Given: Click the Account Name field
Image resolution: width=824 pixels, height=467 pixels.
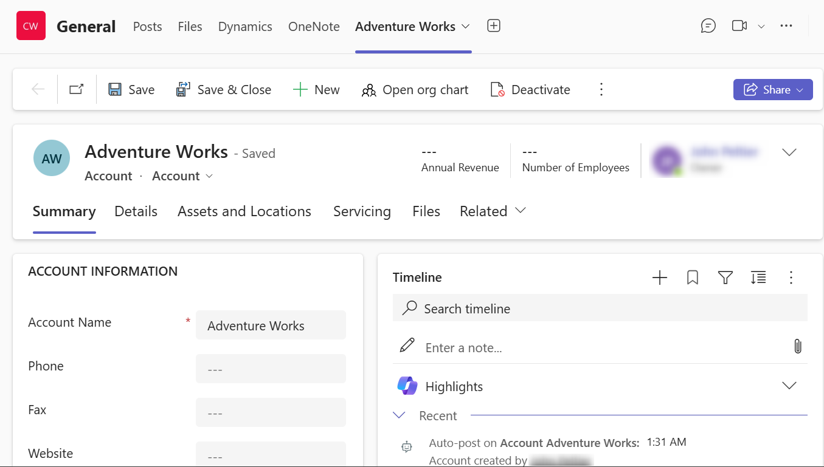Looking at the screenshot, I should pos(271,325).
